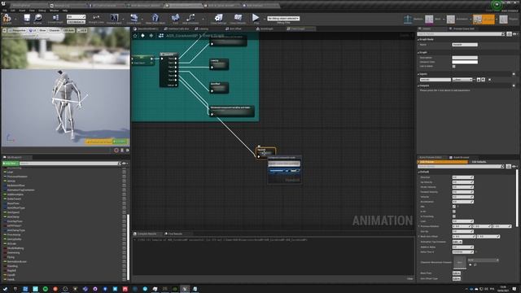Viewport: 521px width, 293px height.
Task: Switch to Skeleton editor mode icon
Action: tap(408, 19)
